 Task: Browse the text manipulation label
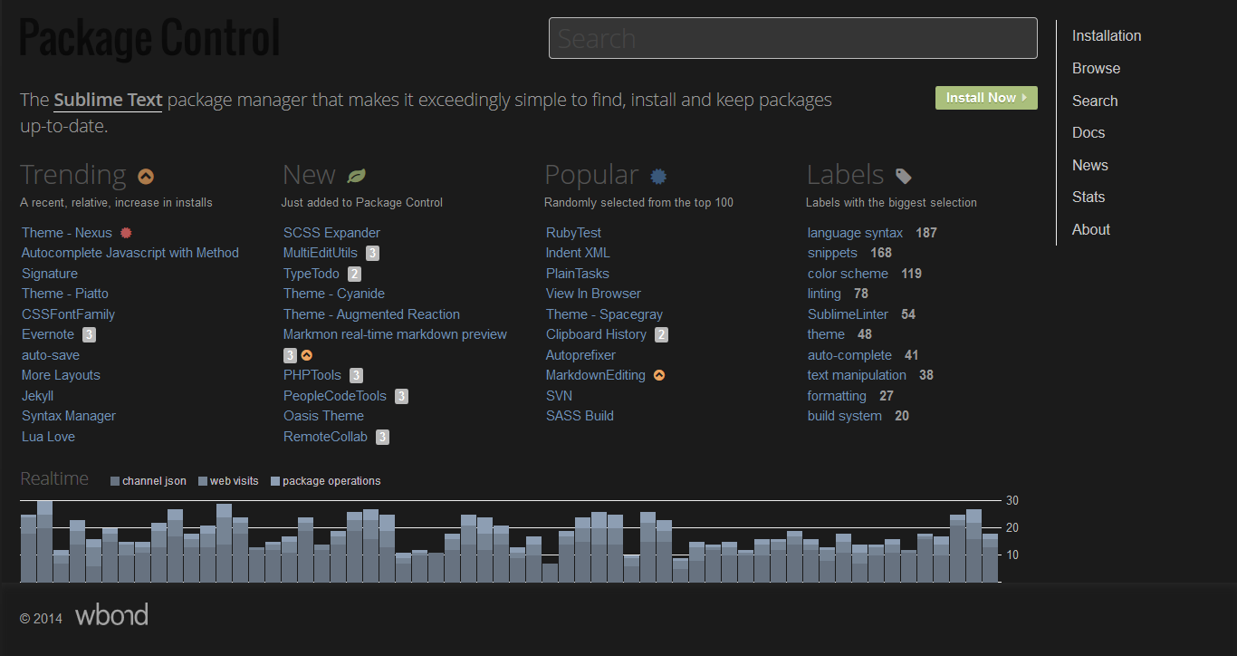pyautogui.click(x=857, y=375)
